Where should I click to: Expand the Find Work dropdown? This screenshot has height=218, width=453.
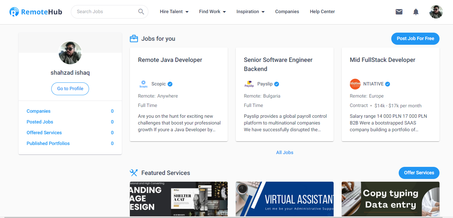coord(212,12)
